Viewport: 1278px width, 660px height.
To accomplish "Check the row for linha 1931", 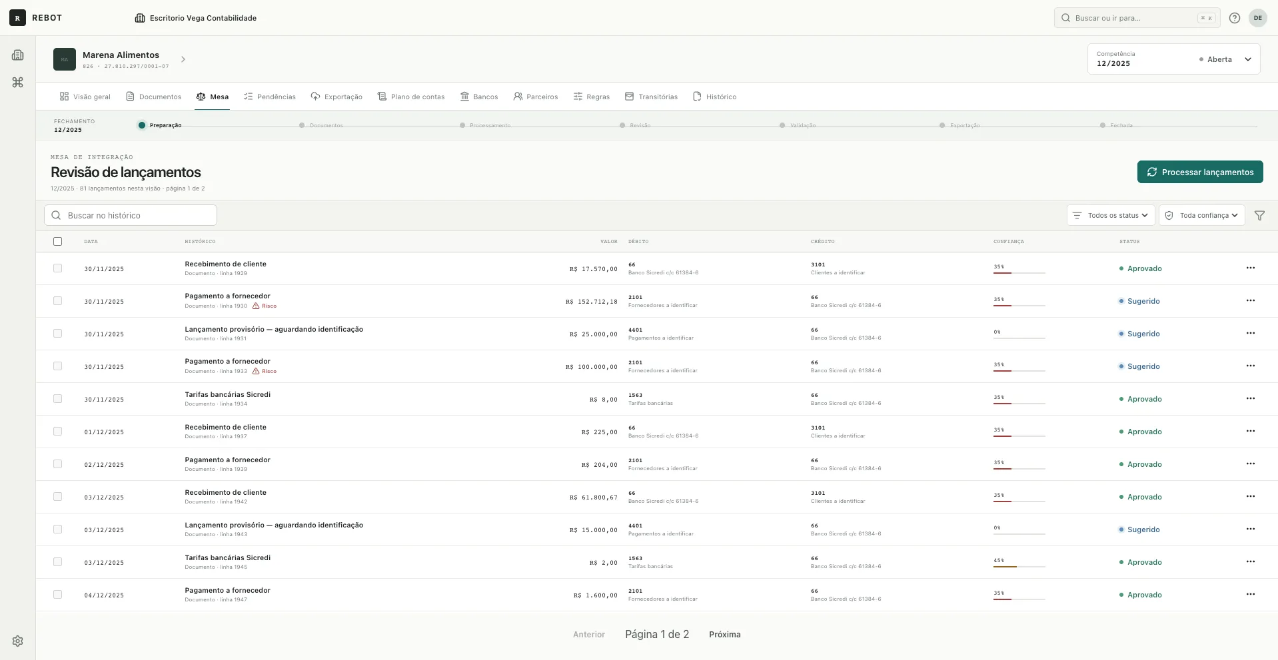I will click(58, 333).
